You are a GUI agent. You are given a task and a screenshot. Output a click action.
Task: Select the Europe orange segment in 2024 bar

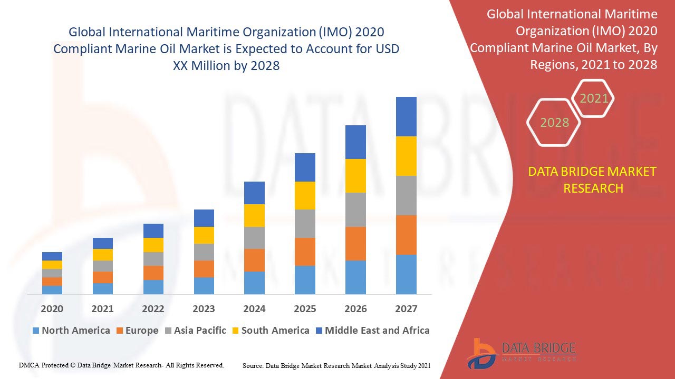[x=254, y=260]
